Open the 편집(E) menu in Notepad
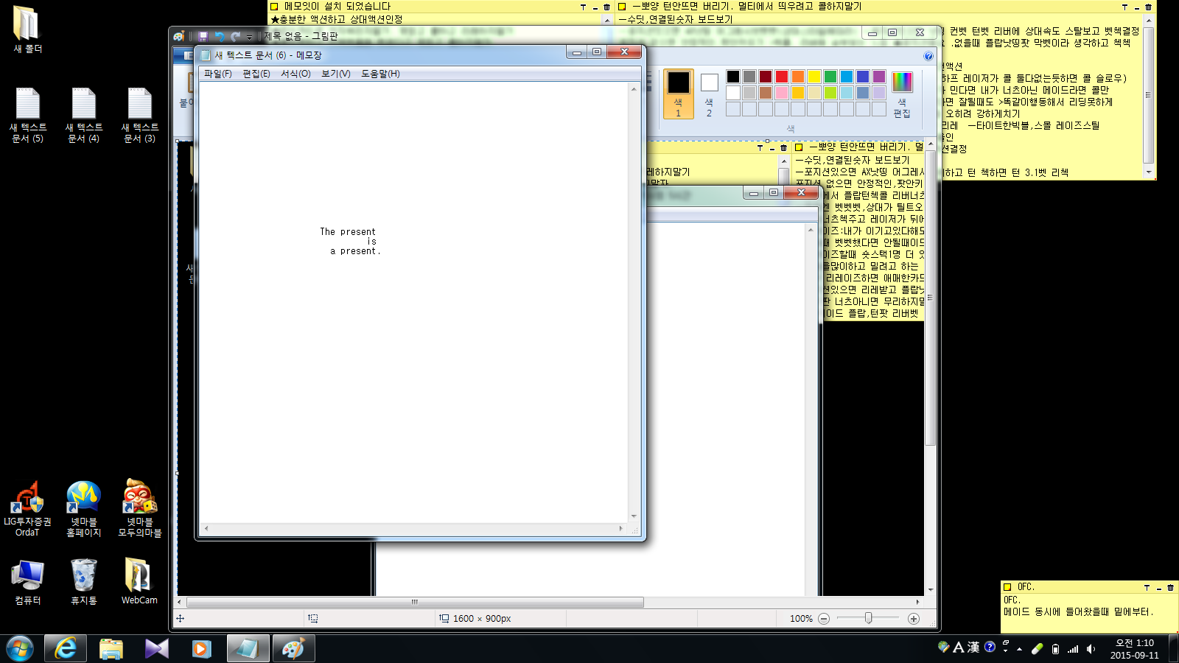The width and height of the screenshot is (1179, 663). point(256,74)
